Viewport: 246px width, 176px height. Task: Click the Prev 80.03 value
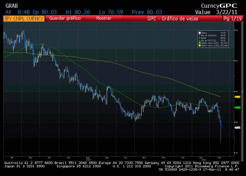click(147, 12)
